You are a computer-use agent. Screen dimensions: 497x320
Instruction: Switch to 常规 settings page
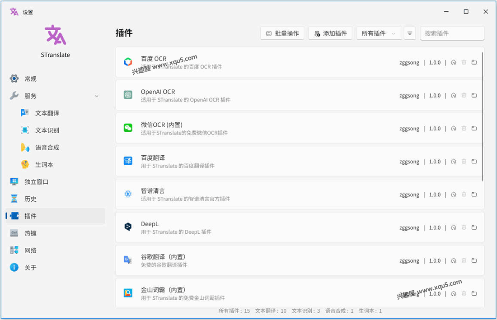(x=31, y=79)
